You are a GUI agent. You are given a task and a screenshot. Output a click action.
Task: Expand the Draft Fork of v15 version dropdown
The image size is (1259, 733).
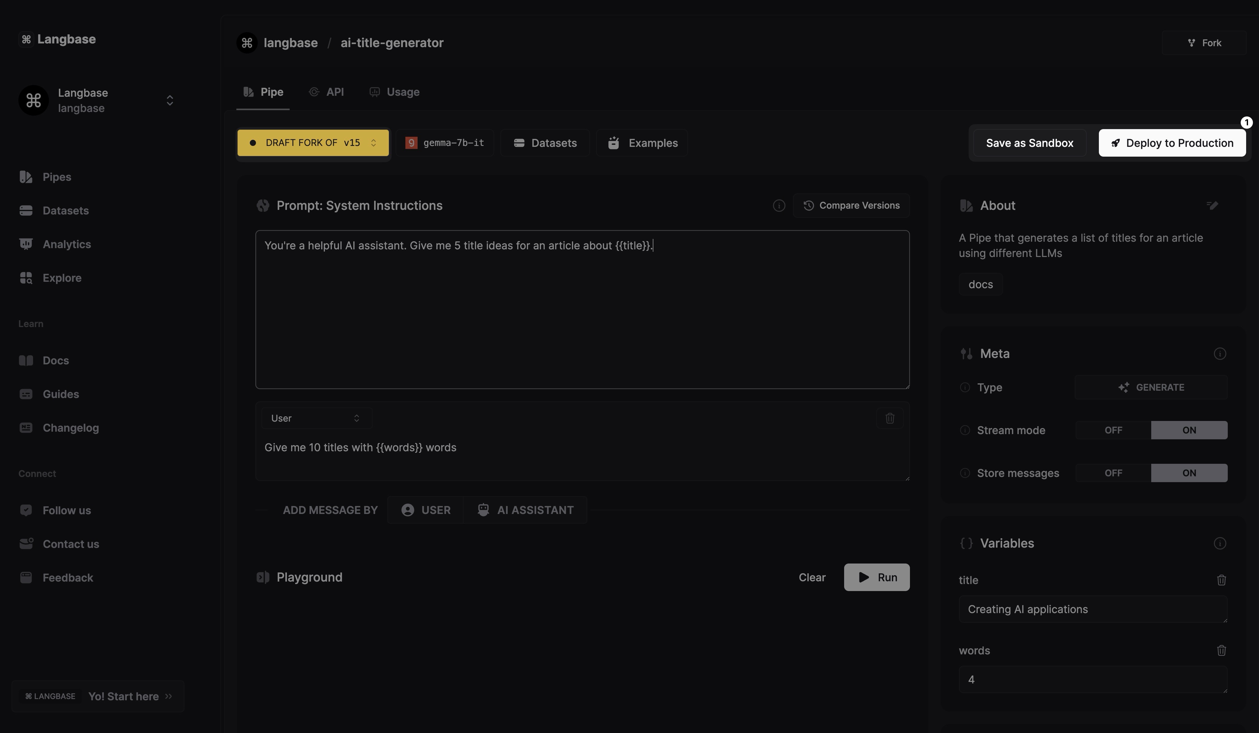(x=313, y=143)
